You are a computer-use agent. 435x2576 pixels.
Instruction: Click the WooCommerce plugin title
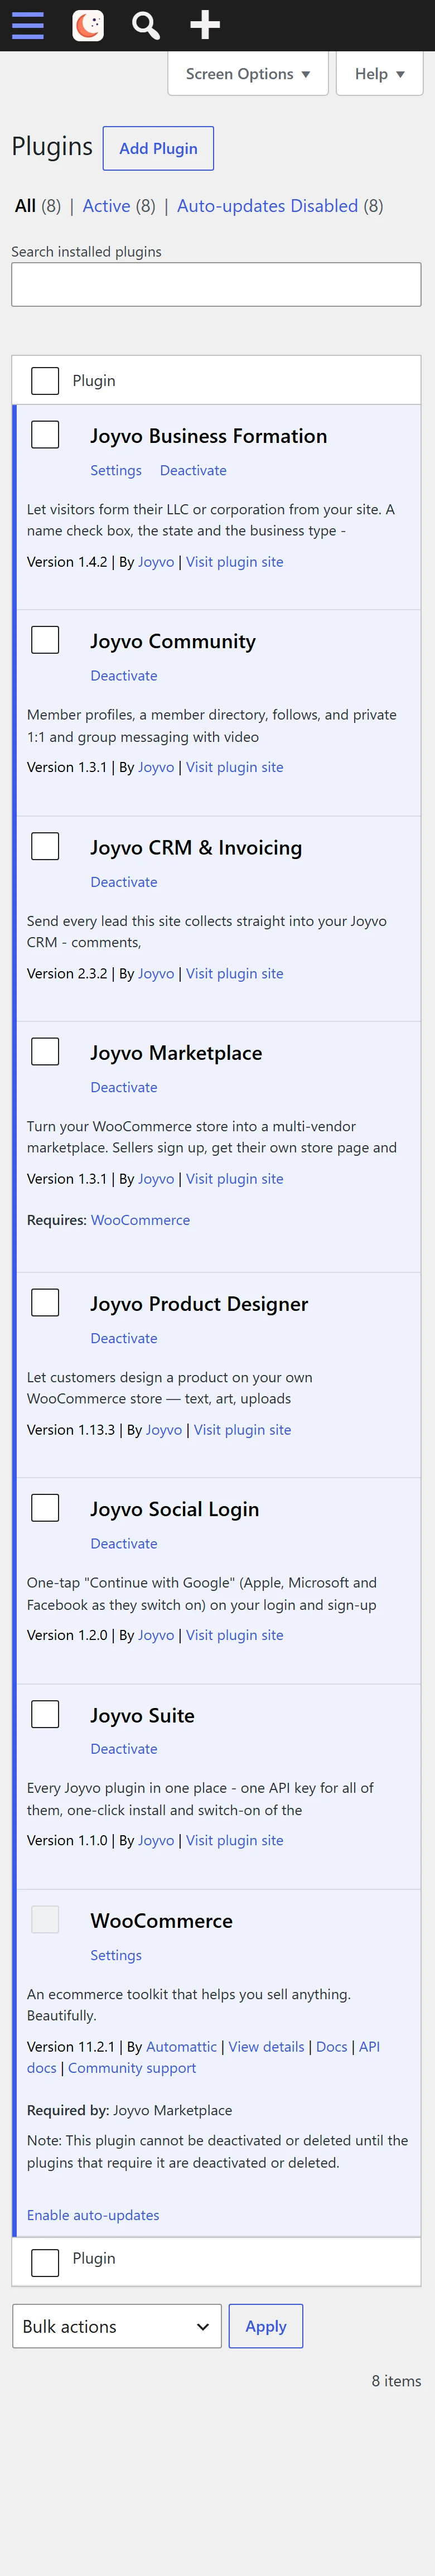[x=161, y=1921]
